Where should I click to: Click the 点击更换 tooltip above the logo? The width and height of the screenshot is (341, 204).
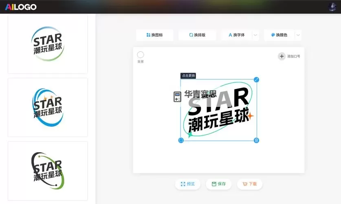point(188,76)
